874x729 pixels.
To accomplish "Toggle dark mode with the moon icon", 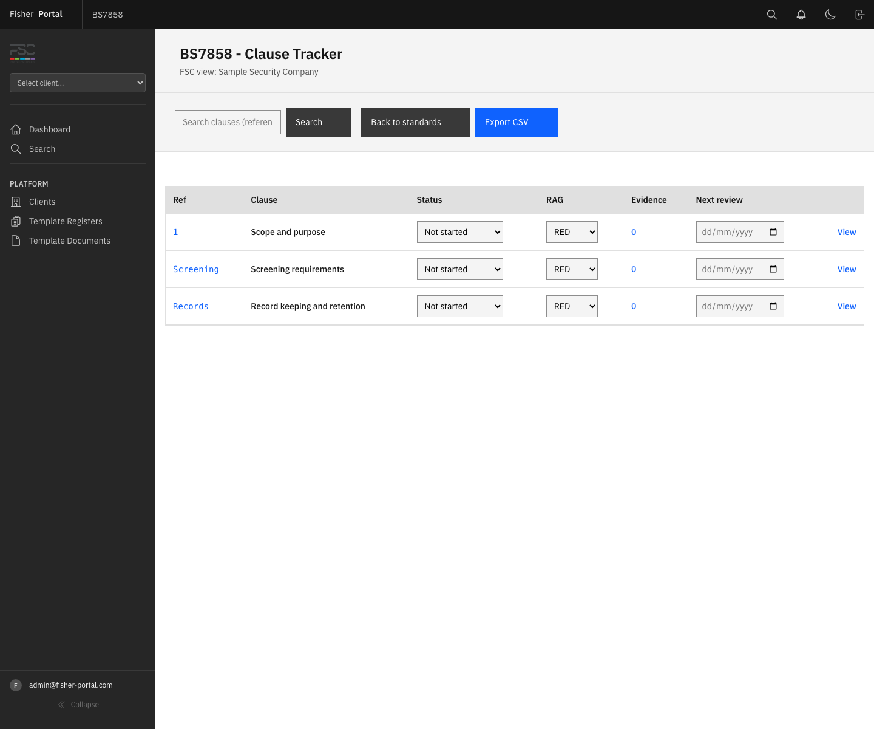I will coord(830,14).
